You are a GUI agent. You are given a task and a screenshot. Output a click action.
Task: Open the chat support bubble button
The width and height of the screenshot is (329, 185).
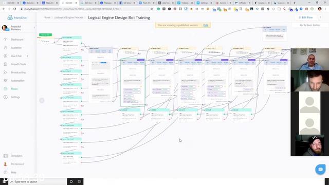(320, 169)
